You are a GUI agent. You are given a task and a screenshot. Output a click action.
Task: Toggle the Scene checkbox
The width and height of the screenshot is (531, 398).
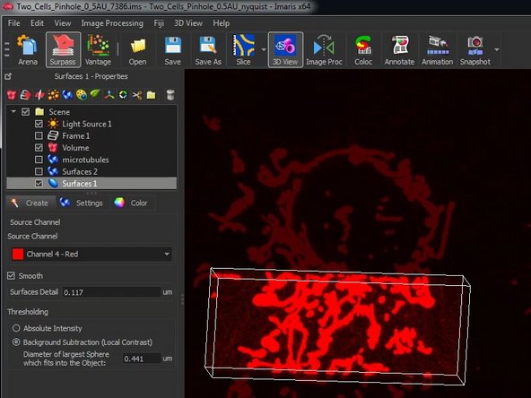(x=25, y=112)
